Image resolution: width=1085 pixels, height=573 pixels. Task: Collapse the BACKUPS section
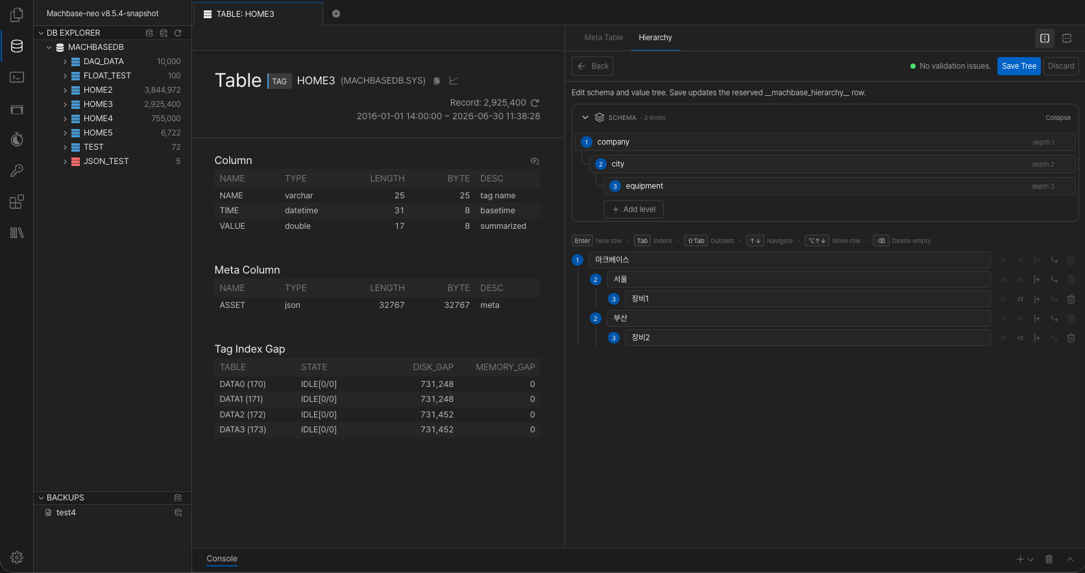tap(42, 498)
